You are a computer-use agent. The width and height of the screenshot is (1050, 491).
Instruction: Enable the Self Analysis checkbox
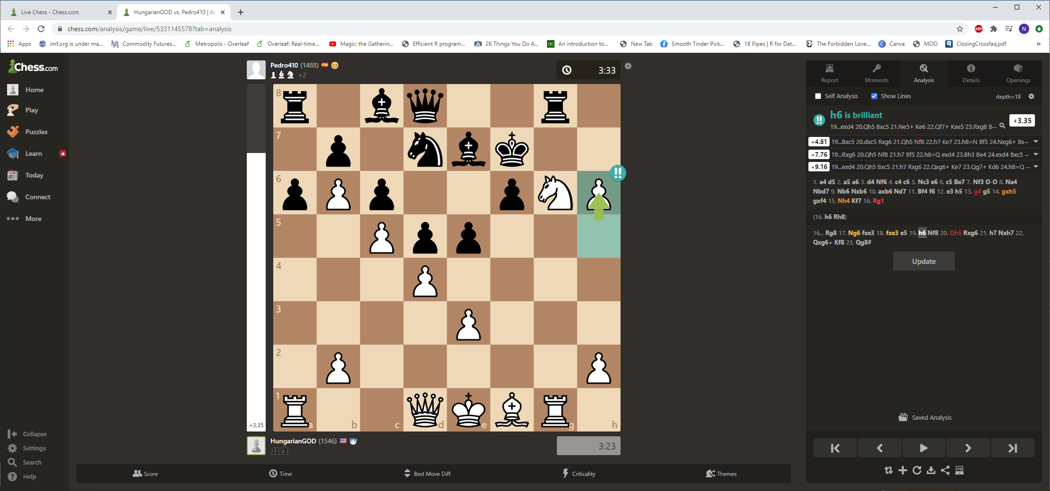click(x=818, y=96)
